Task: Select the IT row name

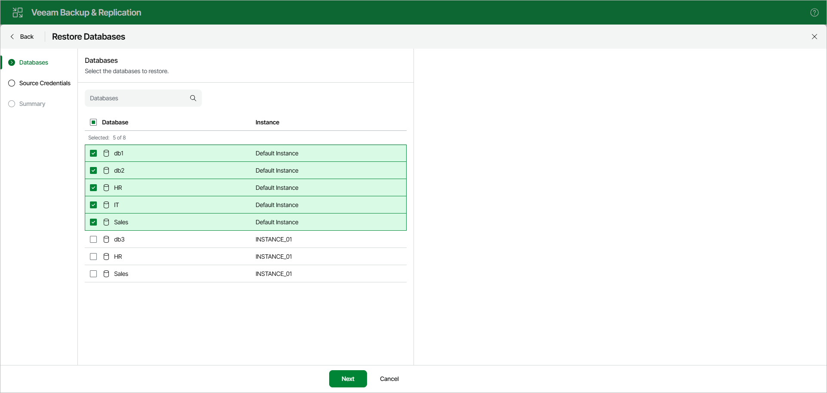Action: pos(117,205)
